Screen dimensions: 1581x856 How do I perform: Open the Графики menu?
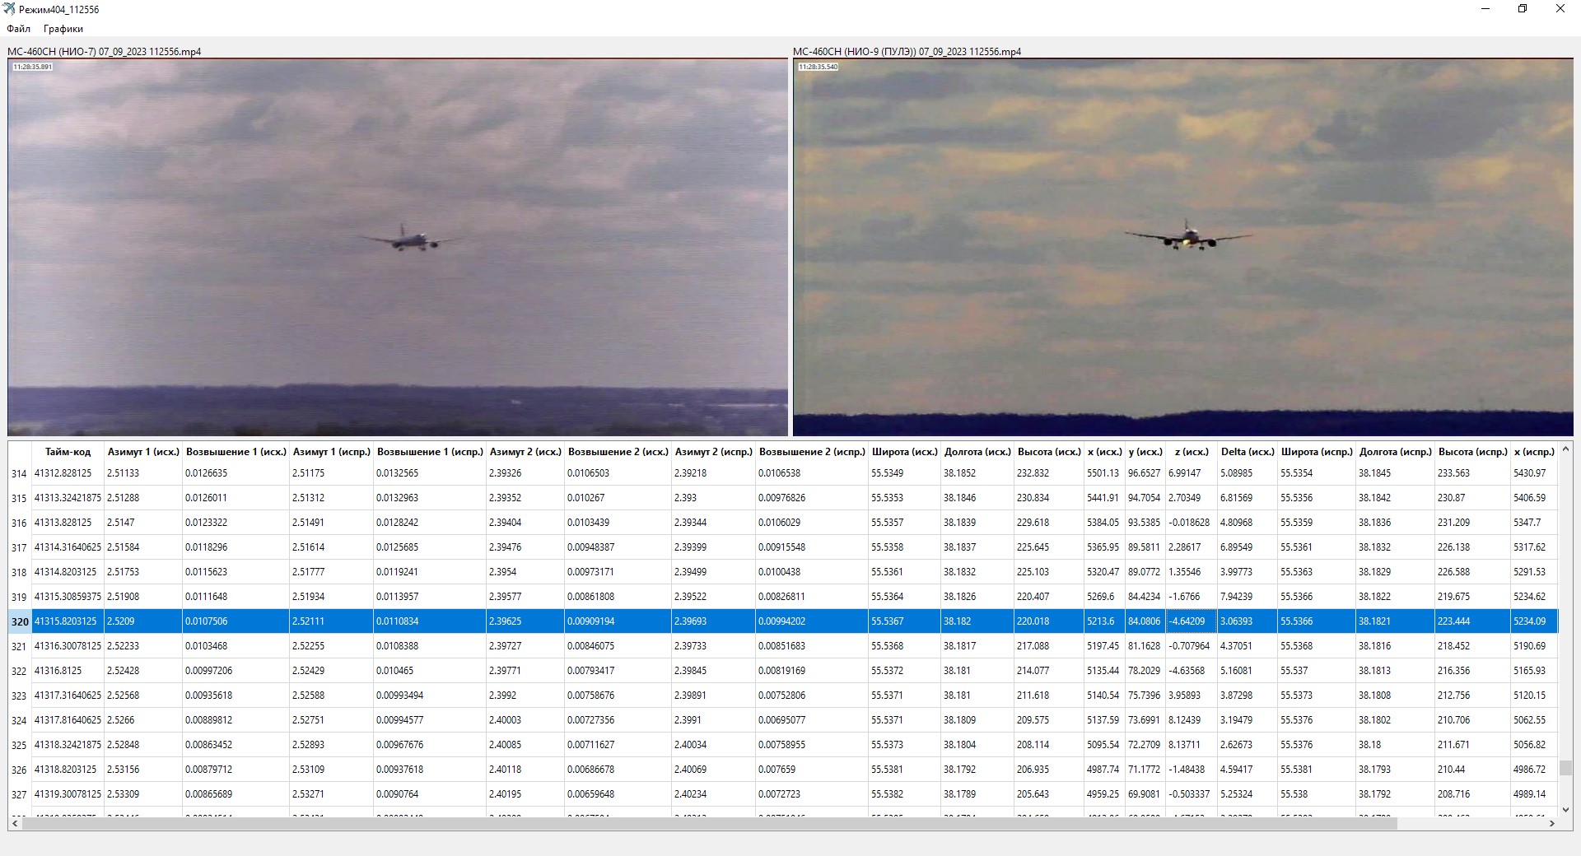(63, 29)
